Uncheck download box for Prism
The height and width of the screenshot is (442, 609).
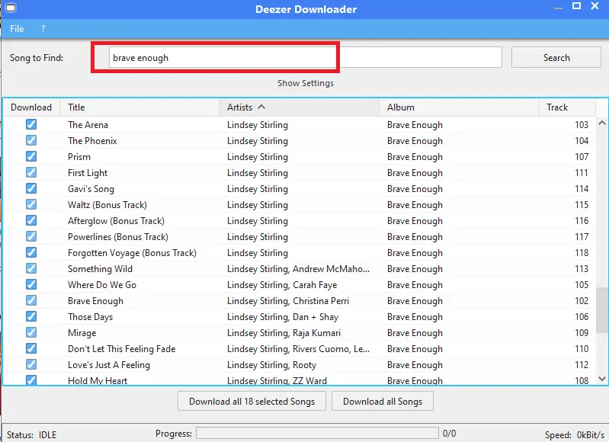31,156
